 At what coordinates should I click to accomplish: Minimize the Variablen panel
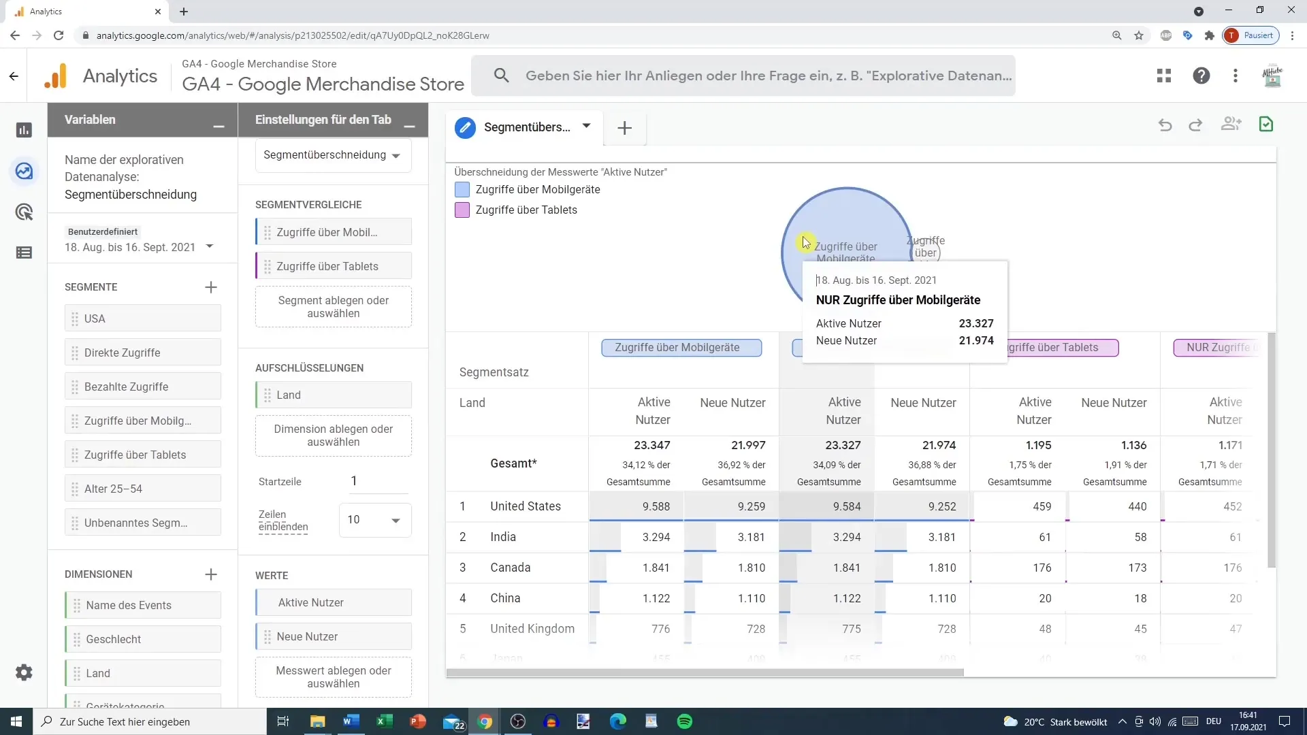[219, 127]
